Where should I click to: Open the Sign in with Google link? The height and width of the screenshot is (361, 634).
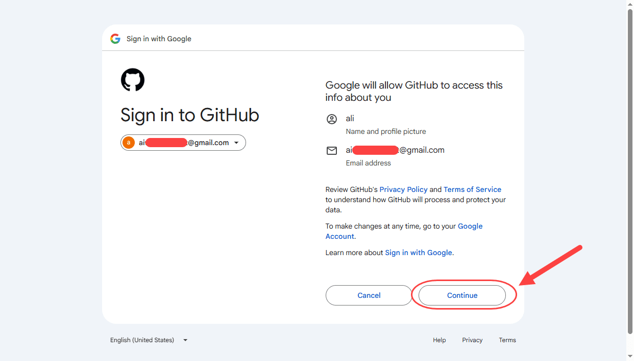point(419,253)
